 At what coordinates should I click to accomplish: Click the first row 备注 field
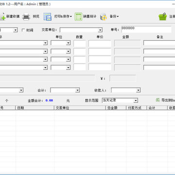159,43
